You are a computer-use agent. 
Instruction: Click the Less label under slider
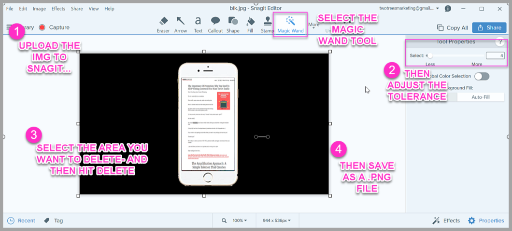430,64
